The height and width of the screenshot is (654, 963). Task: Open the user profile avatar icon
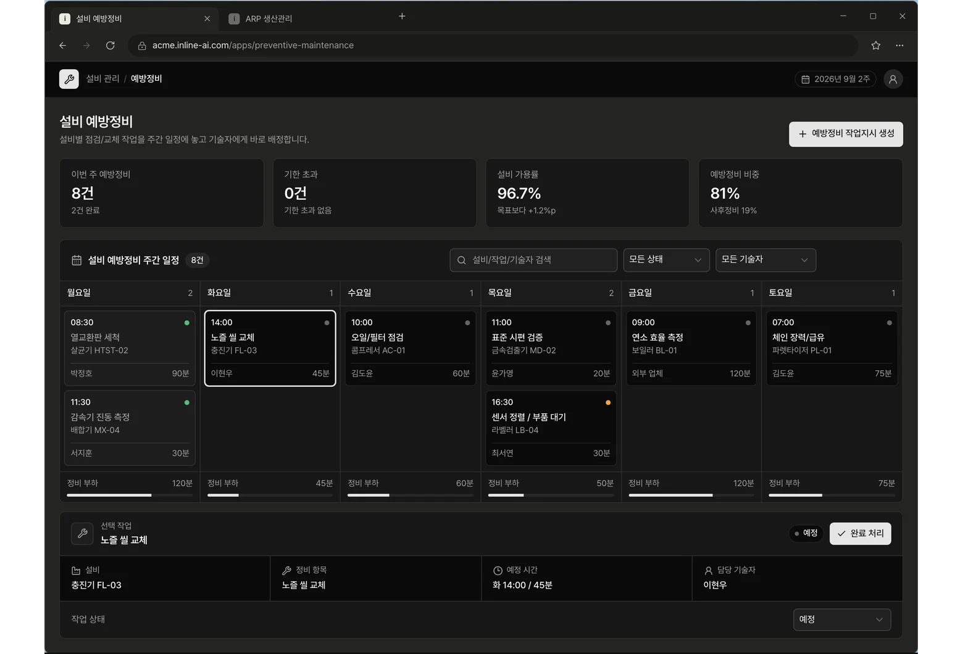tap(893, 79)
